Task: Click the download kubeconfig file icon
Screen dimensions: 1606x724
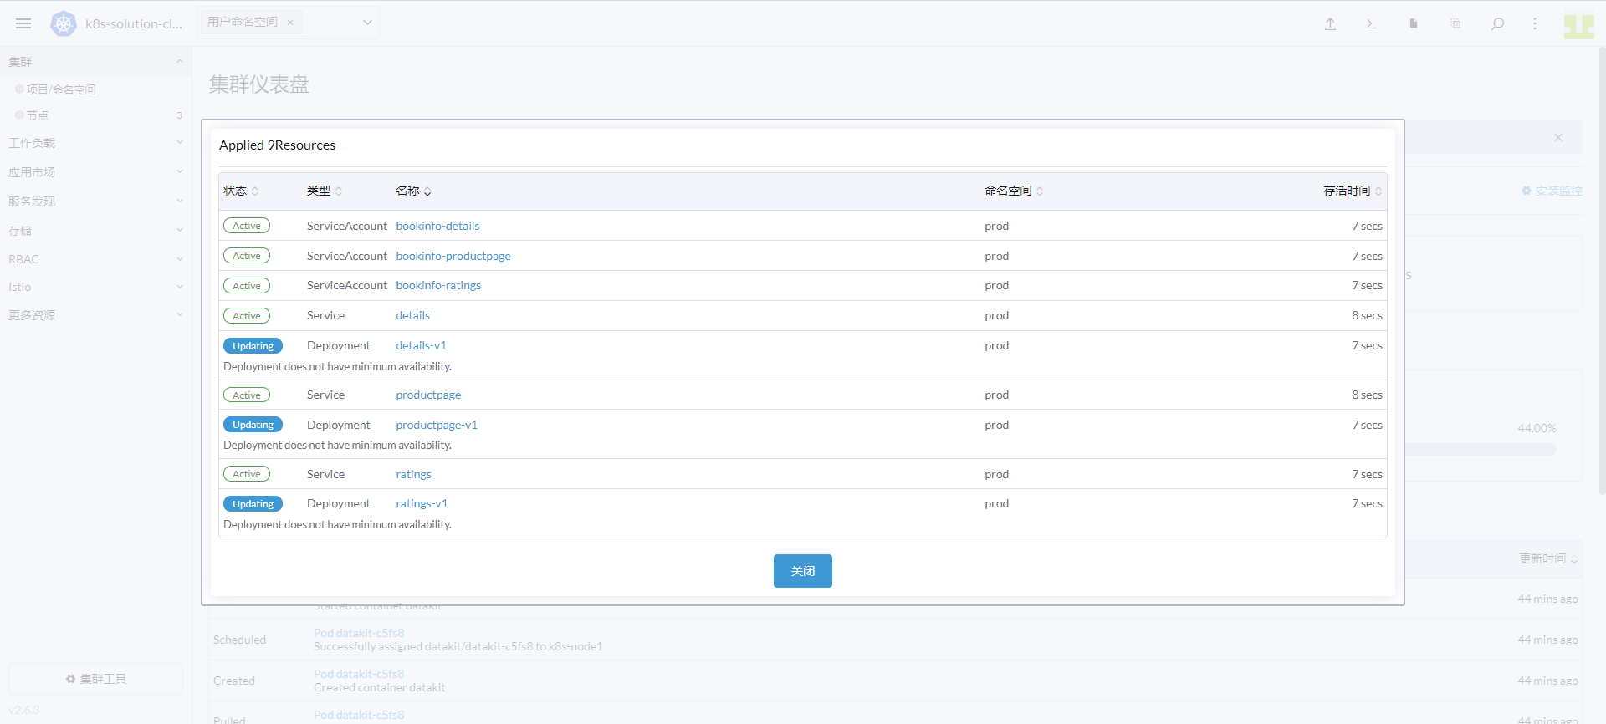Action: 1414,23
